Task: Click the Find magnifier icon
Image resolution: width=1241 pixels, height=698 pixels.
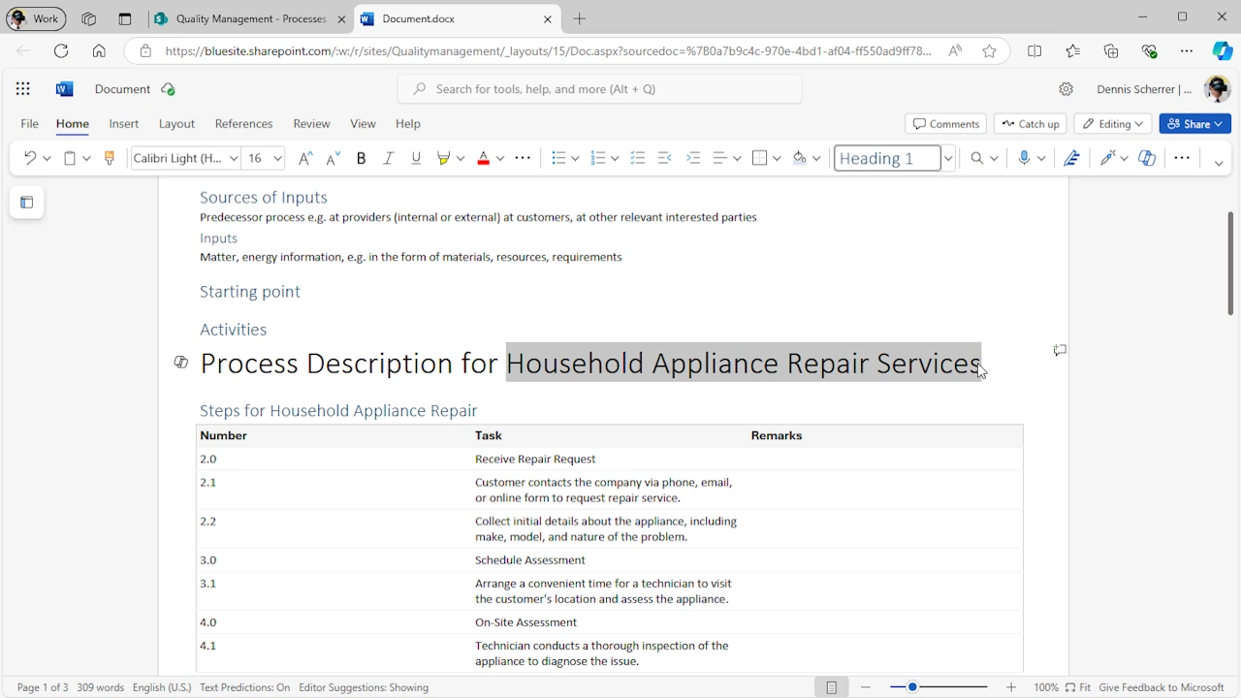Action: [x=977, y=158]
